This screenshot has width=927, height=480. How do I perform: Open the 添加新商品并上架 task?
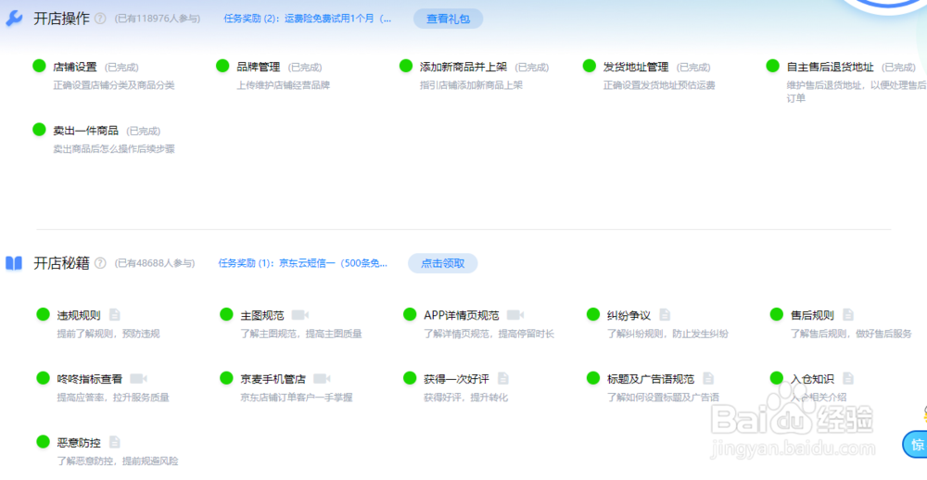coord(463,67)
